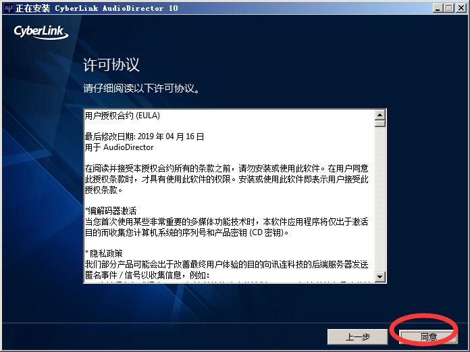The image size is (470, 352).
Task: Click the * 隐私政策 section heading
Action: click(x=104, y=253)
